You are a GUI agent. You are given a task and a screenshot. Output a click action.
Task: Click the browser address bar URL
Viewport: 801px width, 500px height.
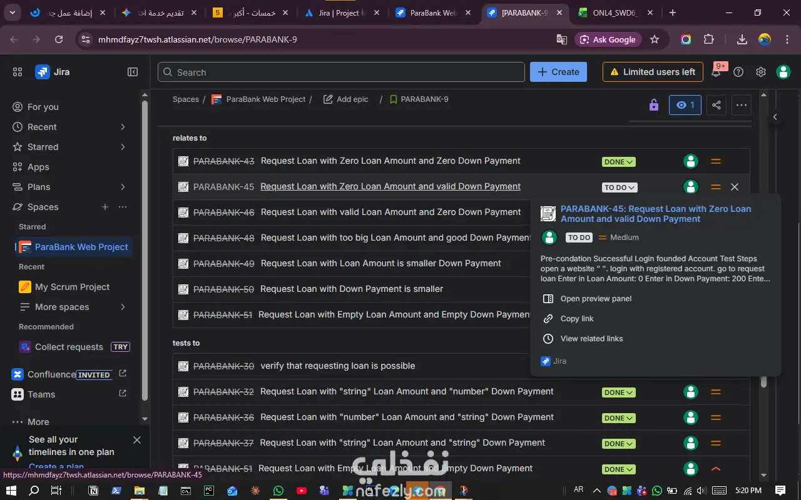click(198, 39)
